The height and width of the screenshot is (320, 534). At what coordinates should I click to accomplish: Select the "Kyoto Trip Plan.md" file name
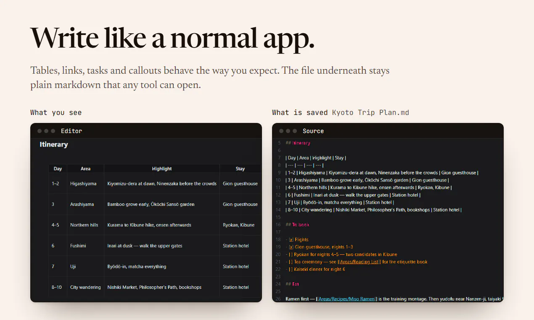pos(370,112)
